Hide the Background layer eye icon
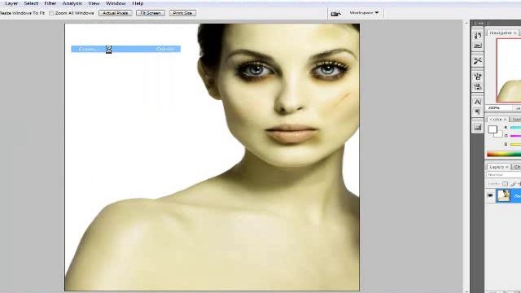Image resolution: width=521 pixels, height=293 pixels. tap(490, 195)
